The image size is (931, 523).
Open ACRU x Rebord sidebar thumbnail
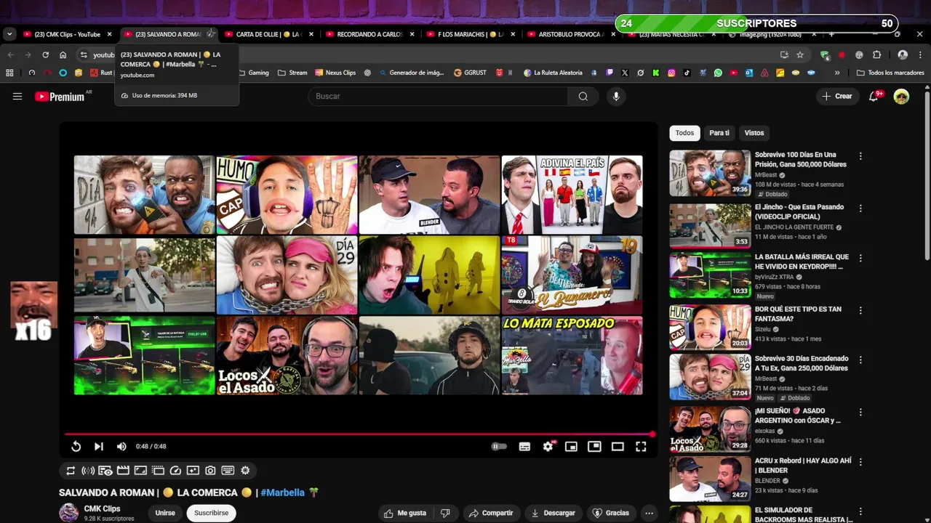710,479
